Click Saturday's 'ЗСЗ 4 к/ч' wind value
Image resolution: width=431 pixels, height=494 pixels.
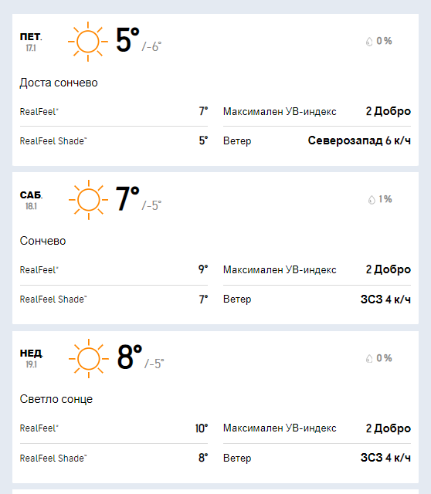coord(385,299)
